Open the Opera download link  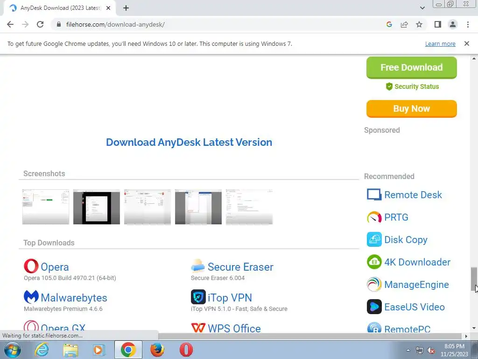pyautogui.click(x=55, y=267)
